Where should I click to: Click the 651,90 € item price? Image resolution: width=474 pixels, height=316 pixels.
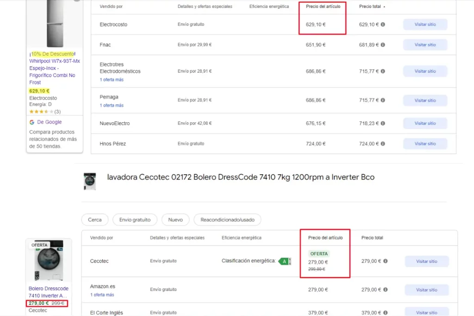[316, 45]
